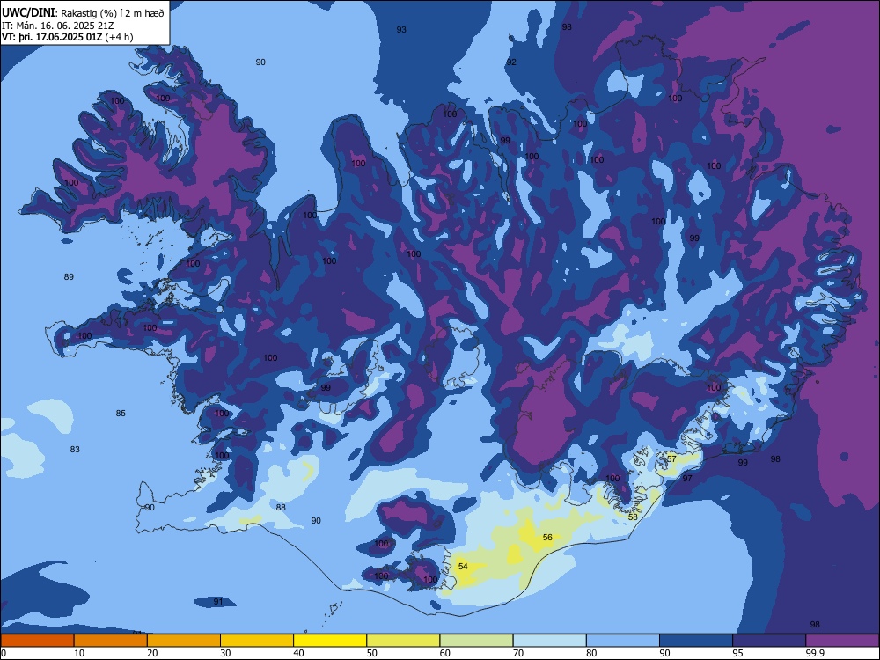Click the legend tick label 95
Screen dimensions: 880x660
[x=738, y=653]
